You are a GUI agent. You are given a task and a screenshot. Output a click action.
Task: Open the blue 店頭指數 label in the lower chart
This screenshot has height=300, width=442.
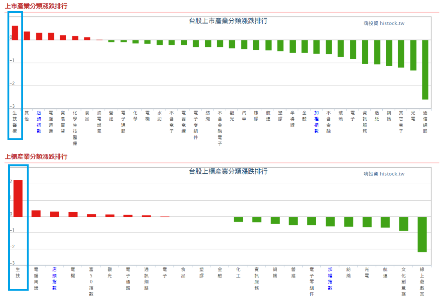coord(54,279)
